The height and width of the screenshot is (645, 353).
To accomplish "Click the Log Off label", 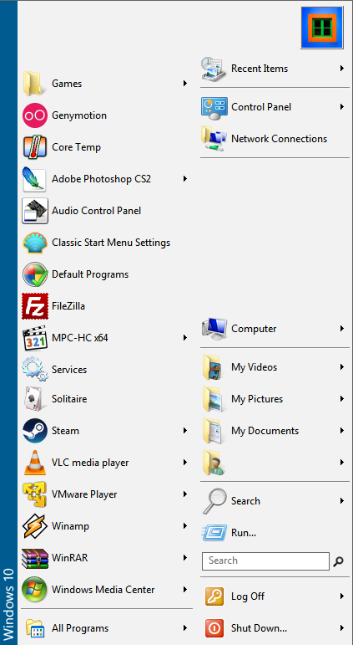I will (248, 596).
